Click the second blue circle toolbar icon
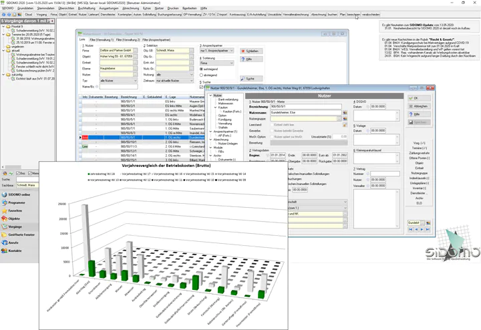The image size is (481, 330). coord(9,15)
